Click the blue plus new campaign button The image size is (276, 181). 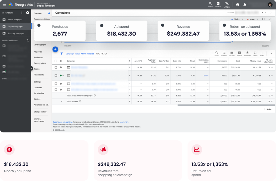click(55, 49)
